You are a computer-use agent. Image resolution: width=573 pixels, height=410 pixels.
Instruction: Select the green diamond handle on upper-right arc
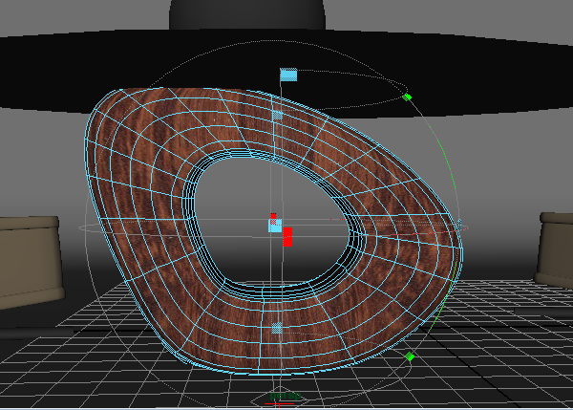[x=407, y=97]
